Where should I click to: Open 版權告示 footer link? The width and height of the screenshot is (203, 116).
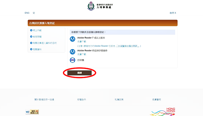pos(81,99)
